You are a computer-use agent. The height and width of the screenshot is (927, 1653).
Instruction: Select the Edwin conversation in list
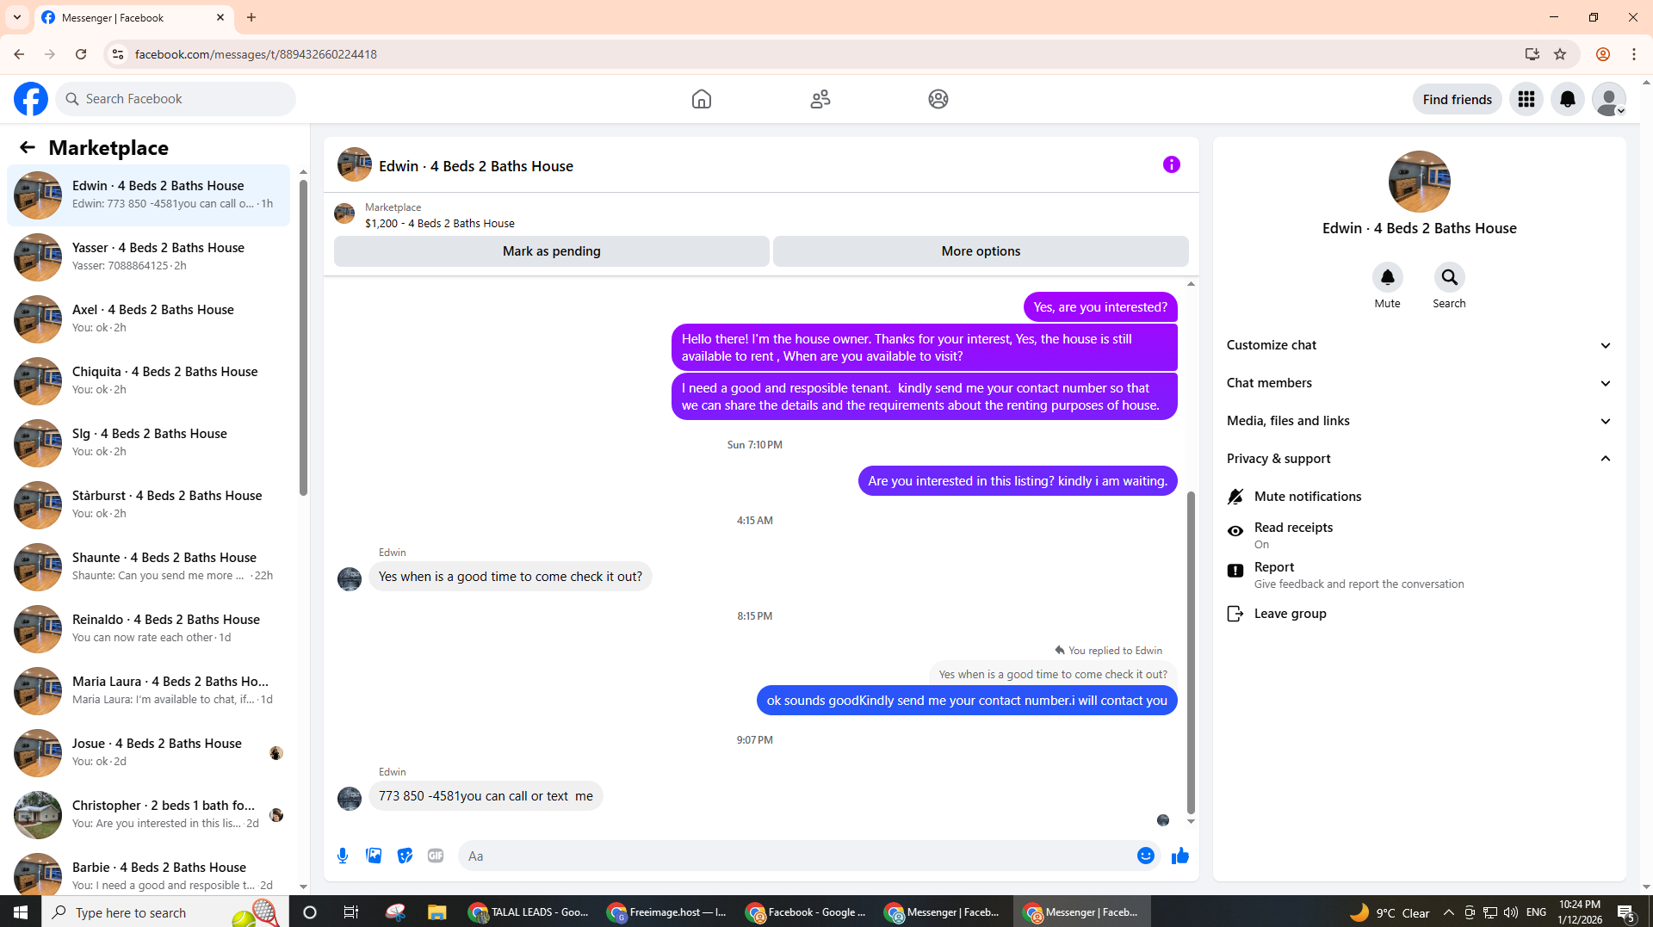click(x=149, y=195)
